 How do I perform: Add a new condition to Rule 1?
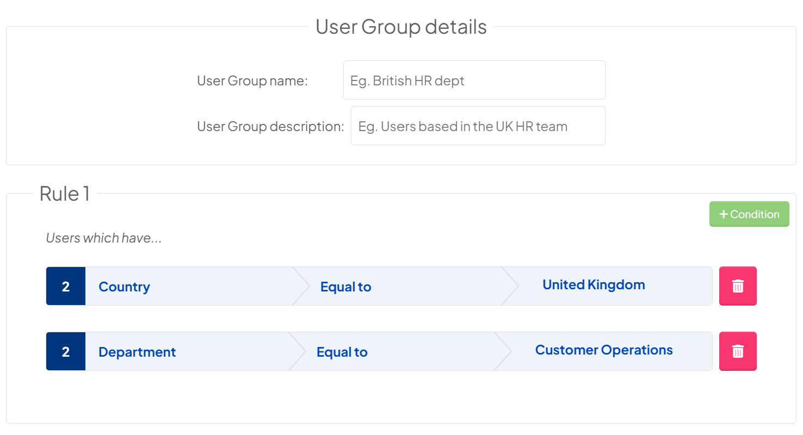click(749, 214)
